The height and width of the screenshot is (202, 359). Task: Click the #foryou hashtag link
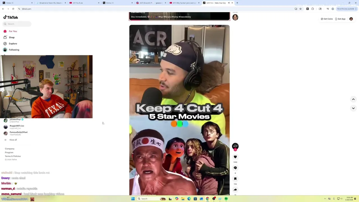[167, 17]
